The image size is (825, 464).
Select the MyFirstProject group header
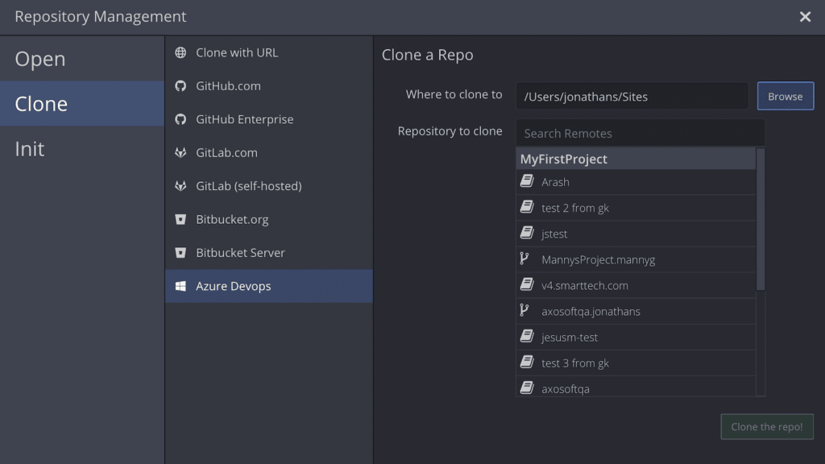pyautogui.click(x=636, y=159)
